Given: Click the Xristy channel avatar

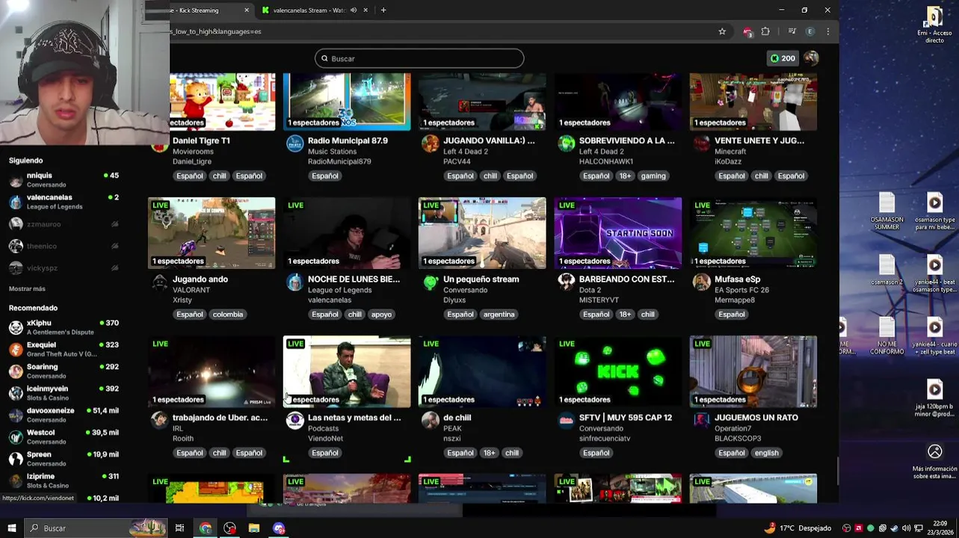Looking at the screenshot, I should pyautogui.click(x=159, y=282).
